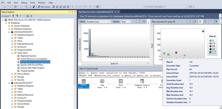Open the Statistic Total dropdown
Screen dimensions: 222x109
(x=126, y=22)
